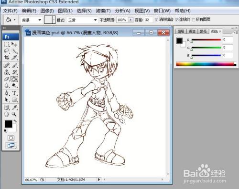The height and width of the screenshot is (189, 239).
Task: Select the Zoom tool
Action: tap(14, 114)
